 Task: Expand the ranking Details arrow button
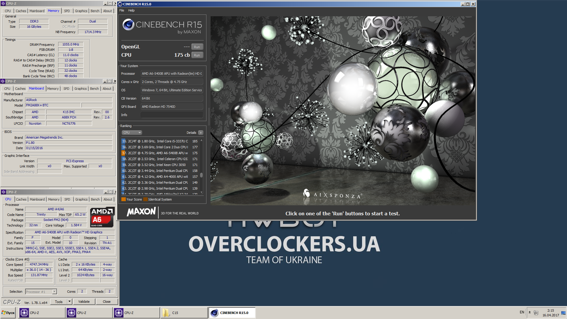coord(201,133)
